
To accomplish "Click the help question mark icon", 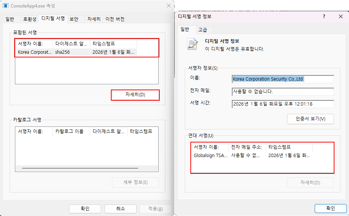I will pos(324,16).
